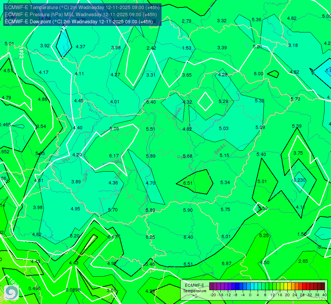Select the ECMWF-E Dew point 2m layer label

tap(78, 22)
